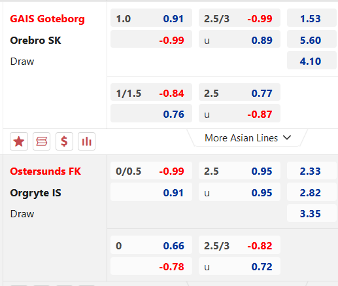The height and width of the screenshot is (286, 338).
Task: Open the Ostersunds FK team name
Action: (46, 171)
